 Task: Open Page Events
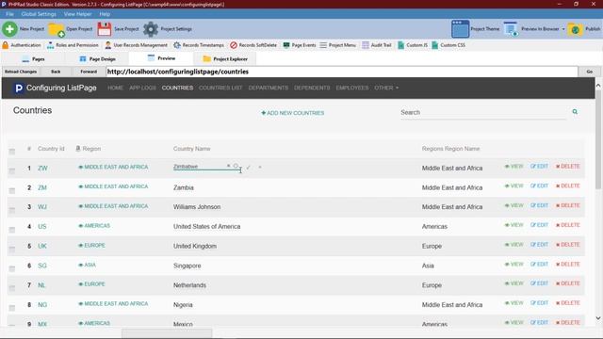[300, 45]
